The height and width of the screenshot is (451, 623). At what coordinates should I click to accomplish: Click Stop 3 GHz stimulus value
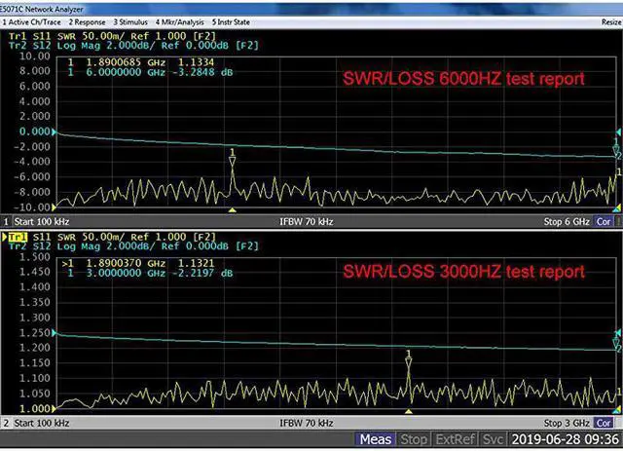(567, 423)
